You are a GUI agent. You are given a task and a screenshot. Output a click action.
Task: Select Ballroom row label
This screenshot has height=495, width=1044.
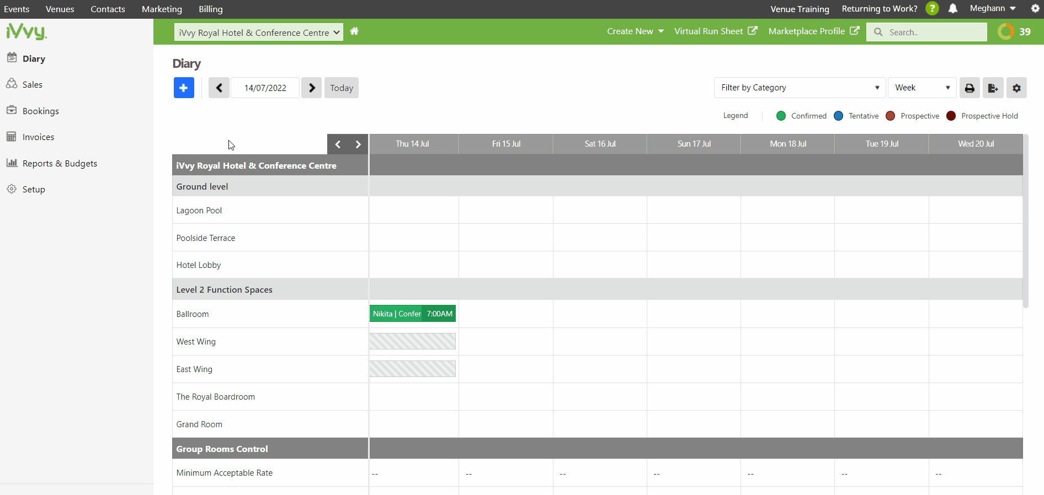pos(193,314)
